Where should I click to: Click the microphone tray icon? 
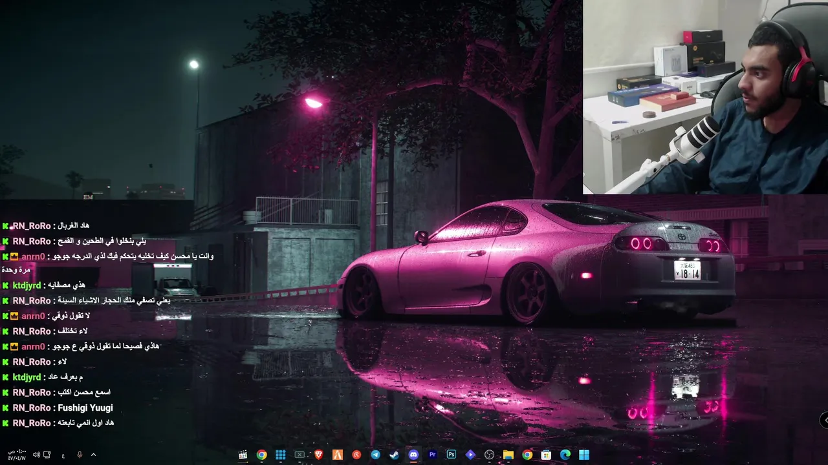(x=80, y=455)
